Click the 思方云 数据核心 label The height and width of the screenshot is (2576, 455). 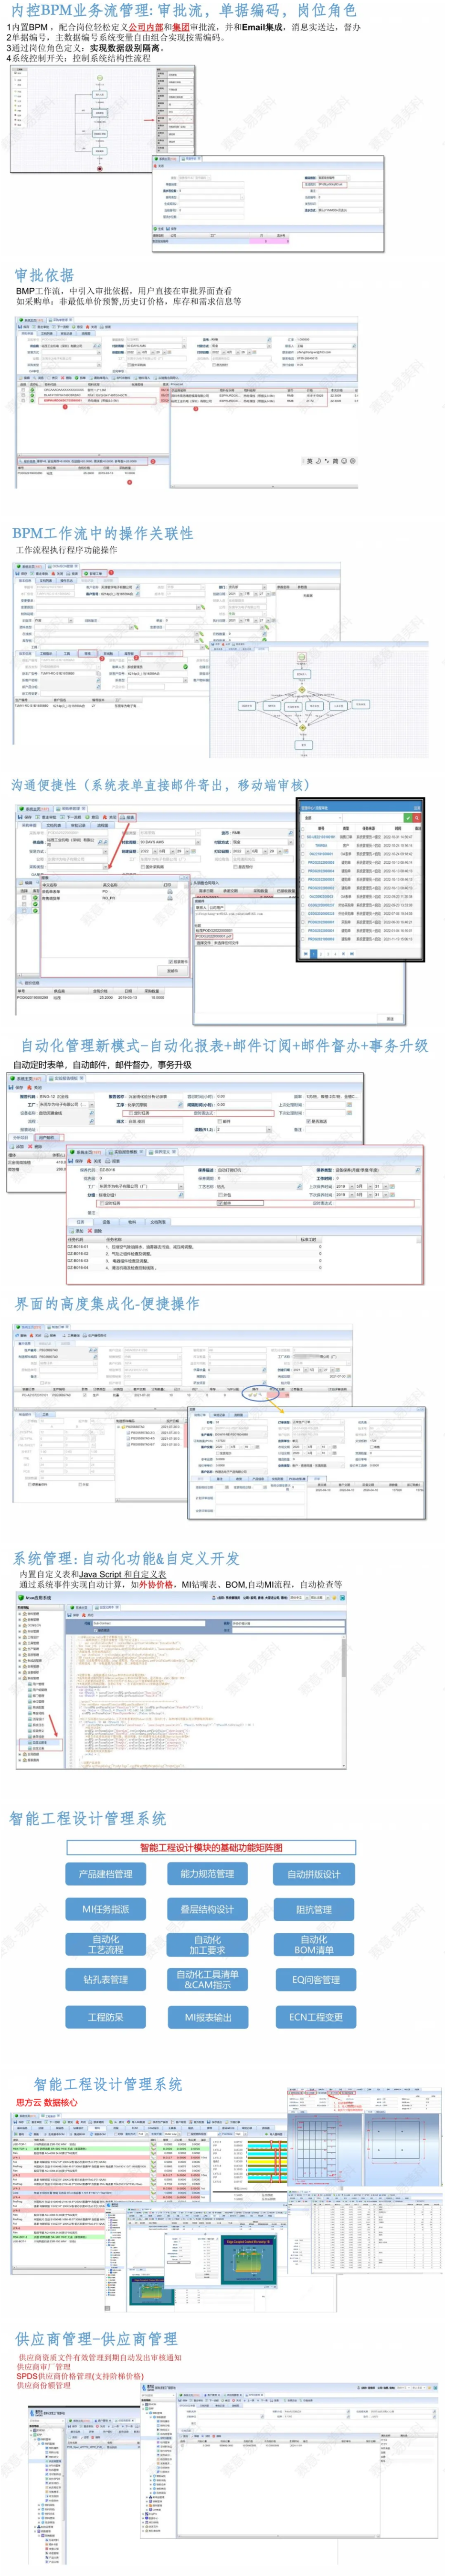click(x=46, y=2103)
